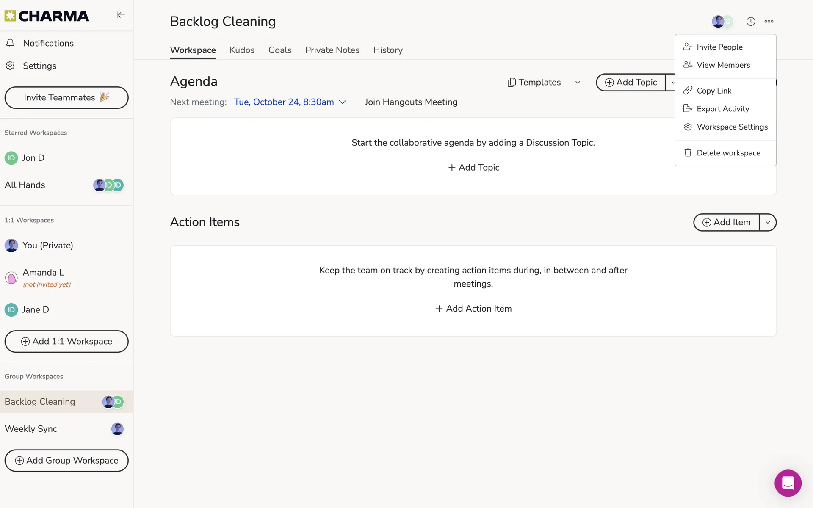The image size is (813, 508).
Task: Expand next meeting date dropdown
Action: tap(343, 102)
